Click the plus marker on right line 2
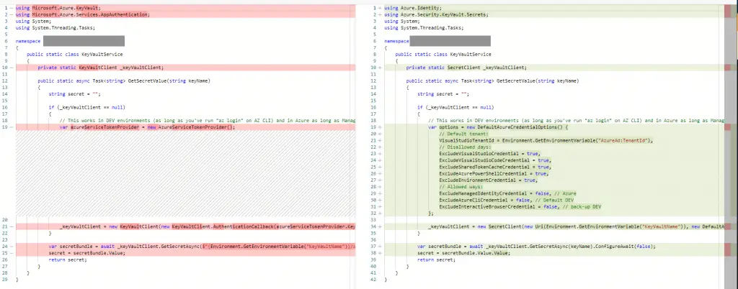738x289 pixels. pyautogui.click(x=381, y=14)
